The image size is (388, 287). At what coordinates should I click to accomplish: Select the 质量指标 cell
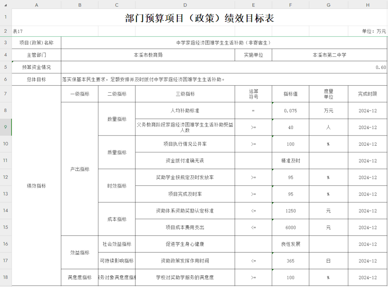[x=117, y=152]
